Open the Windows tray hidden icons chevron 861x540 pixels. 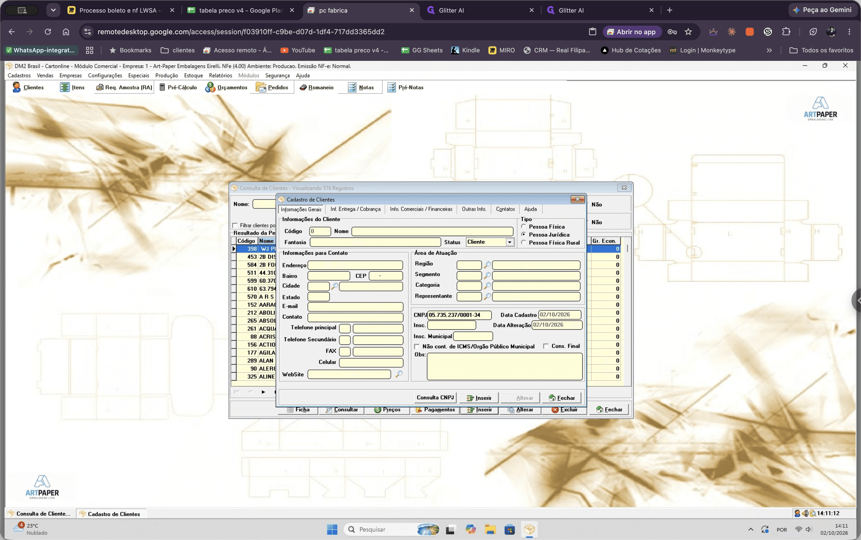click(751, 529)
